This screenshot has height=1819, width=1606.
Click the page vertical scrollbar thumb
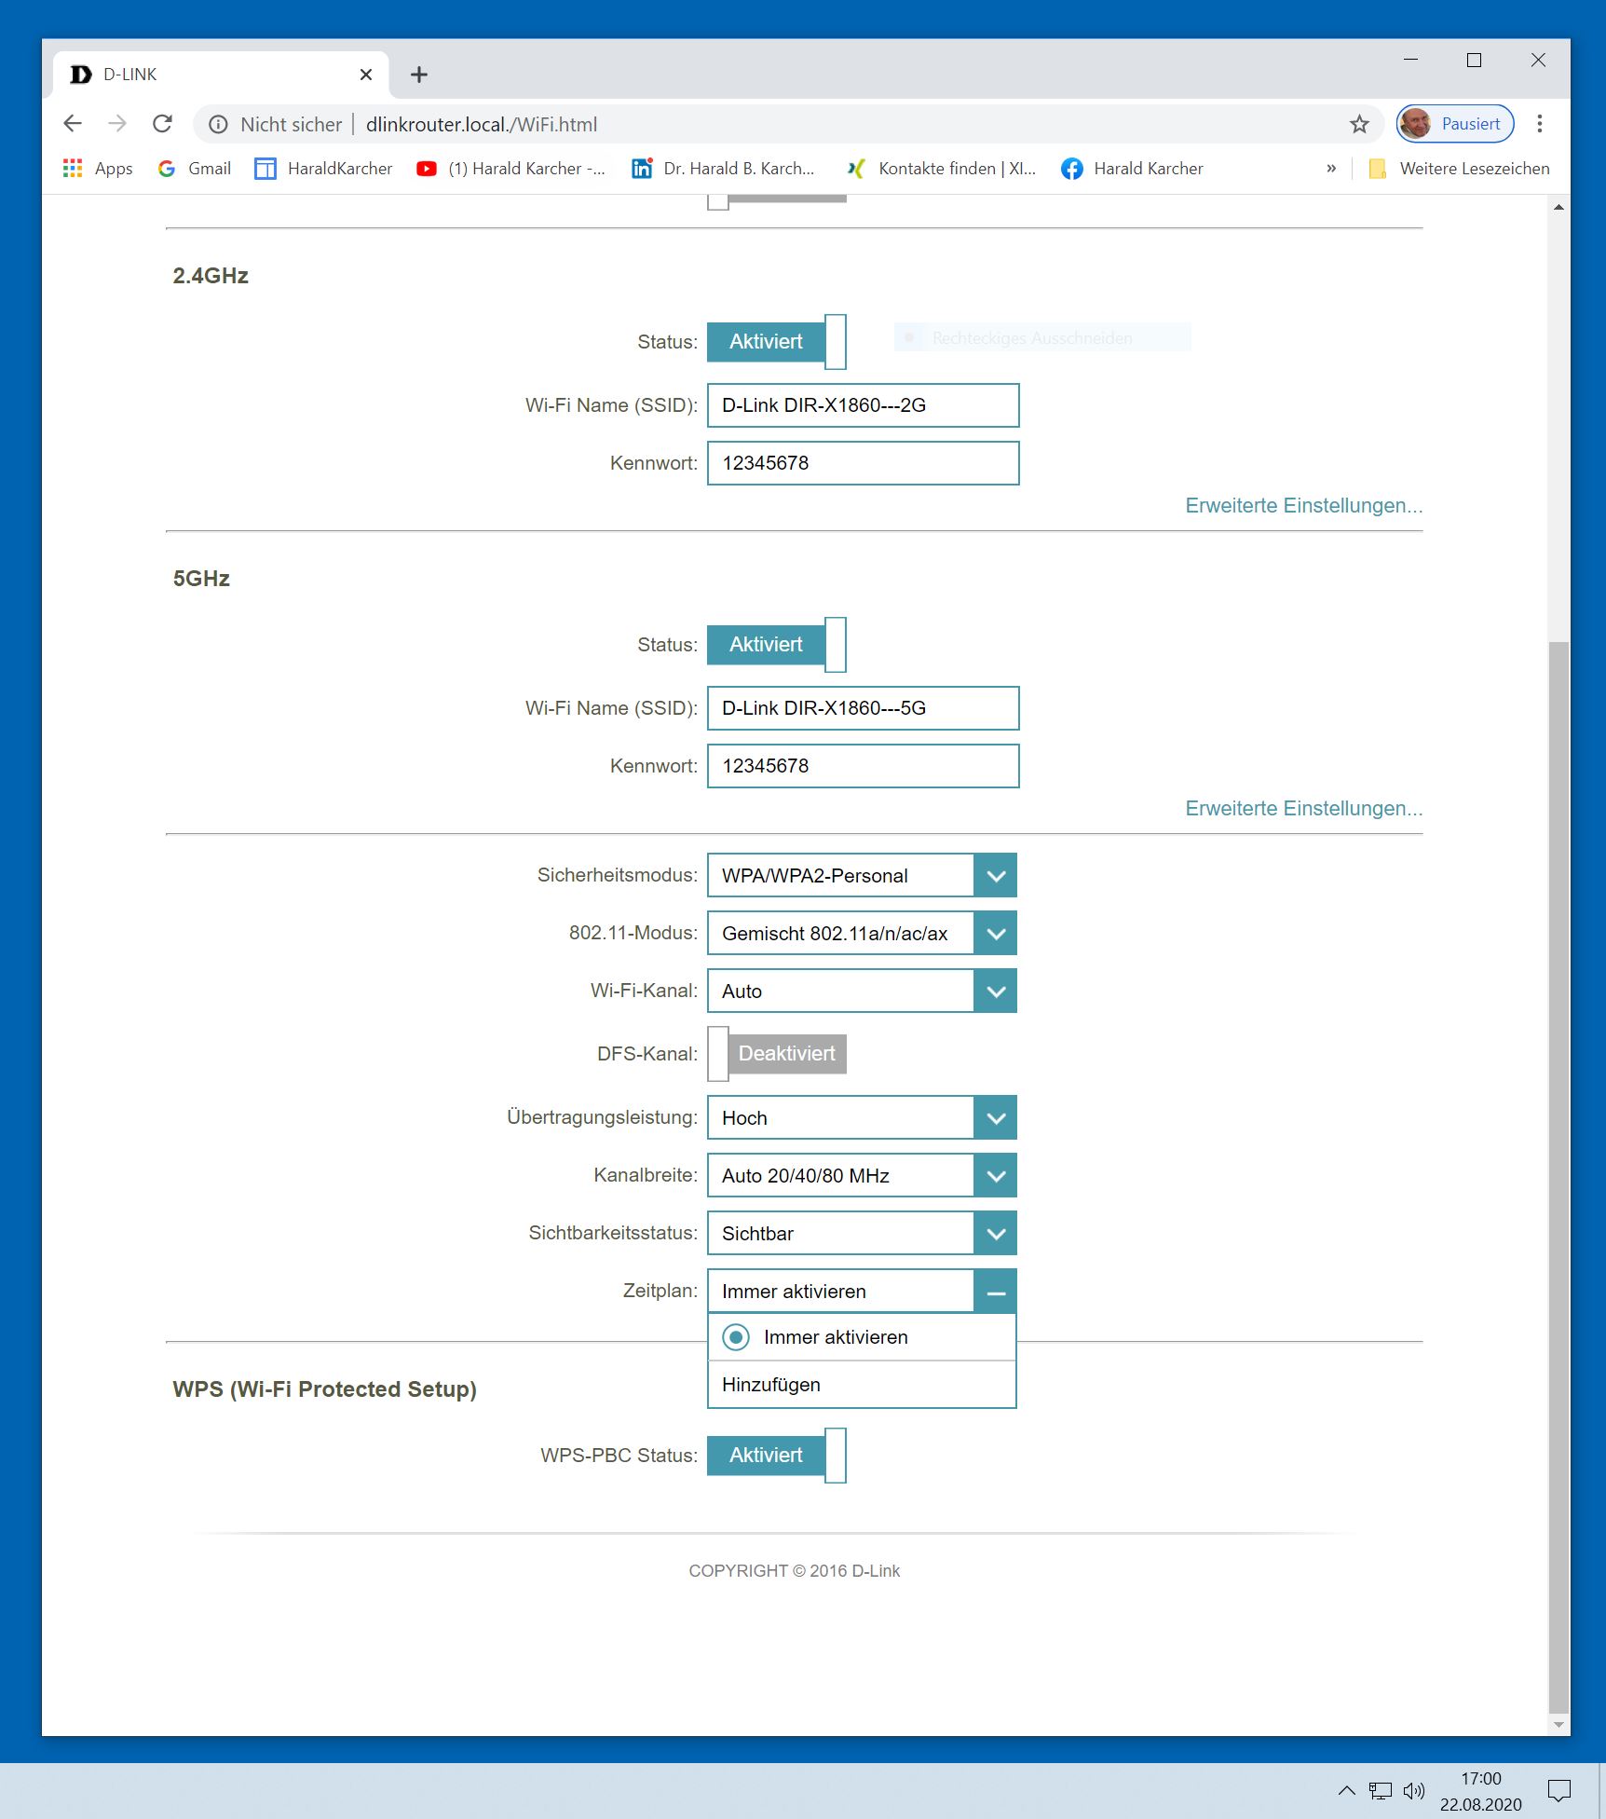pos(1558,1176)
